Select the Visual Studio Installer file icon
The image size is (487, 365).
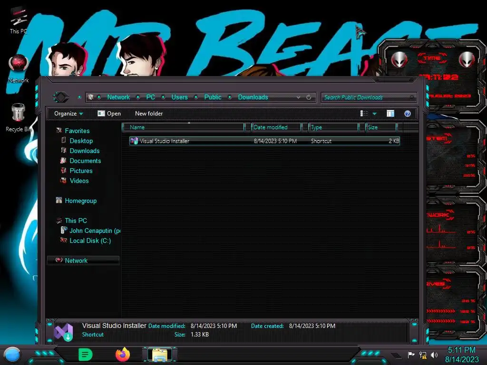click(x=134, y=141)
